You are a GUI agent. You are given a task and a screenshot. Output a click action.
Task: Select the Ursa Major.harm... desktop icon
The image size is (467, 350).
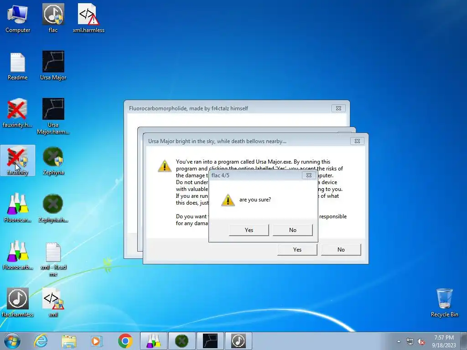pos(53,116)
